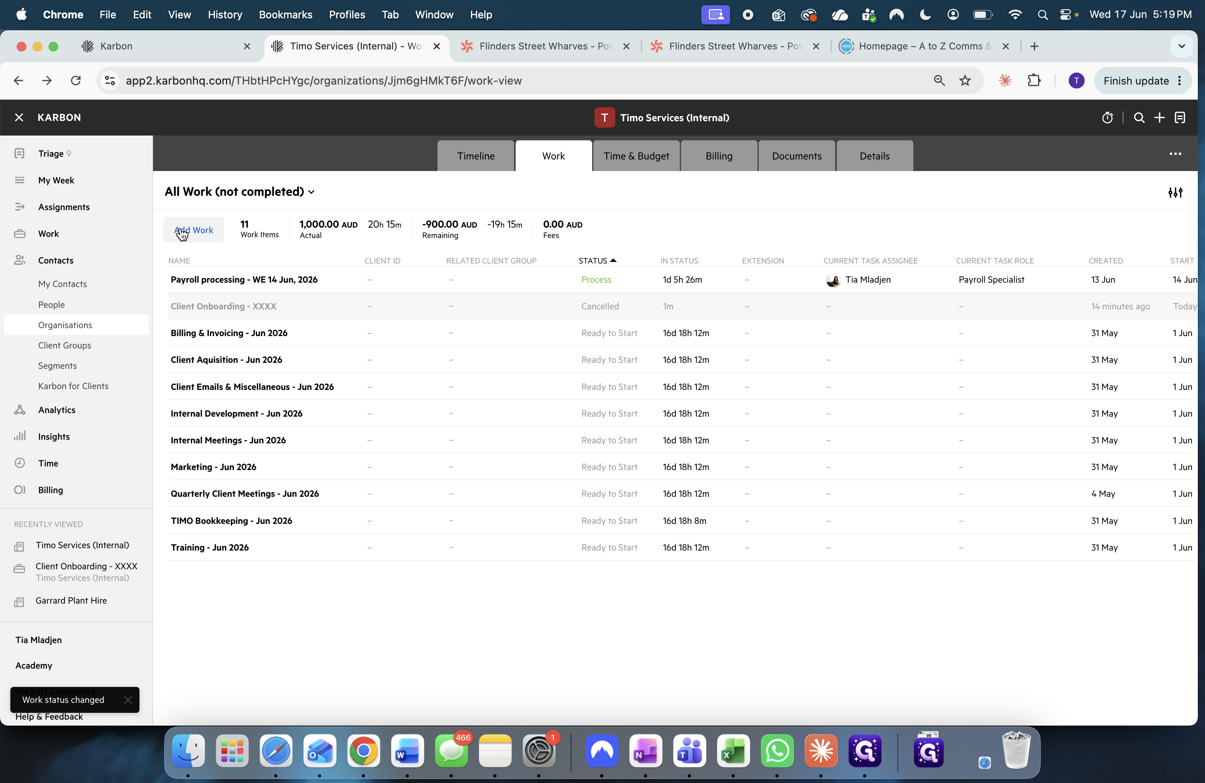This screenshot has height=783, width=1205.
Task: Sort the table by Status column
Action: (597, 261)
